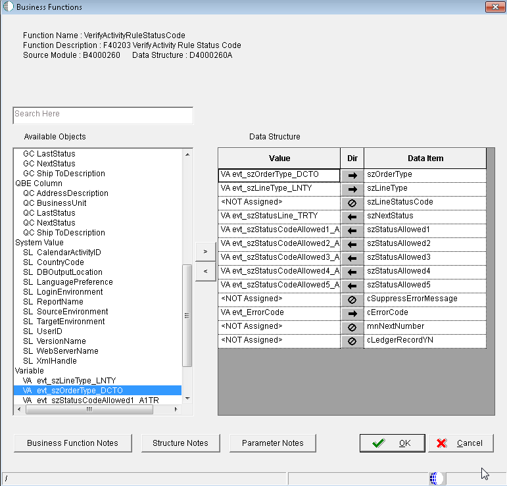Viewport: 507px width, 486px height.
Task: Open Parameter Notes
Action: (273, 443)
